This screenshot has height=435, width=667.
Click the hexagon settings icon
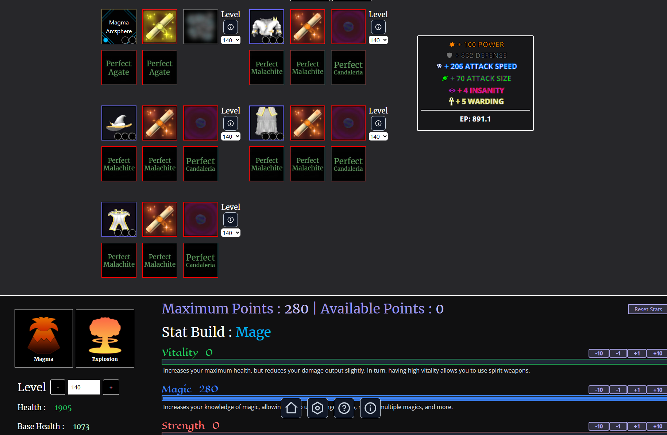[x=317, y=408]
